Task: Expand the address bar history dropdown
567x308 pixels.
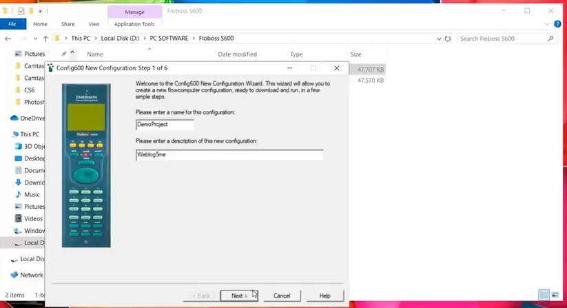Action: 437,39
